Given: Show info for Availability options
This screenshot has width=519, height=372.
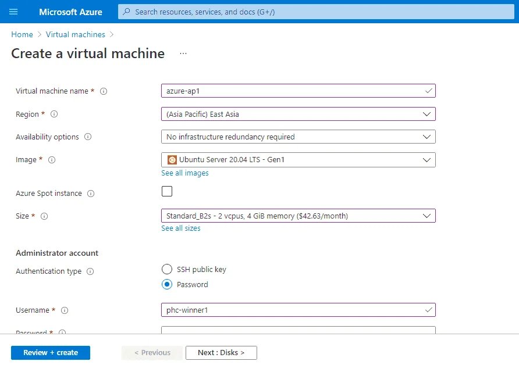Looking at the screenshot, I should 88,137.
